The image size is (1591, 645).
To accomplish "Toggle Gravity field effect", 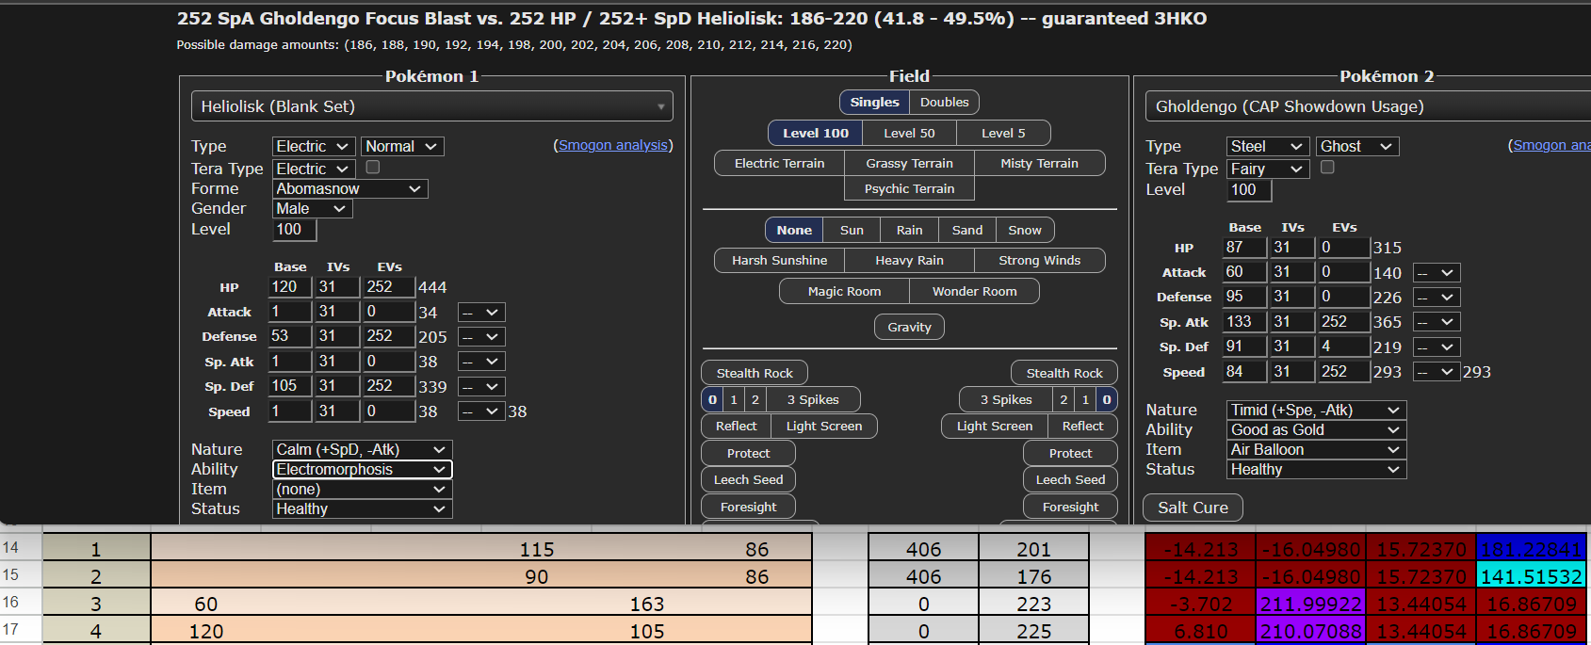I will (x=909, y=327).
